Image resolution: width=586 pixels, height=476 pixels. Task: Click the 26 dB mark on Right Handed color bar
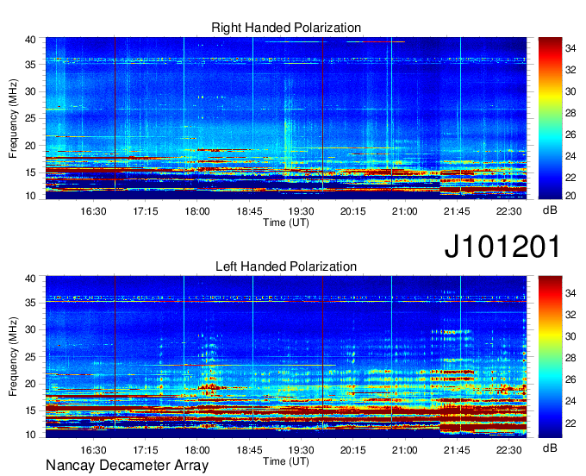point(570,135)
